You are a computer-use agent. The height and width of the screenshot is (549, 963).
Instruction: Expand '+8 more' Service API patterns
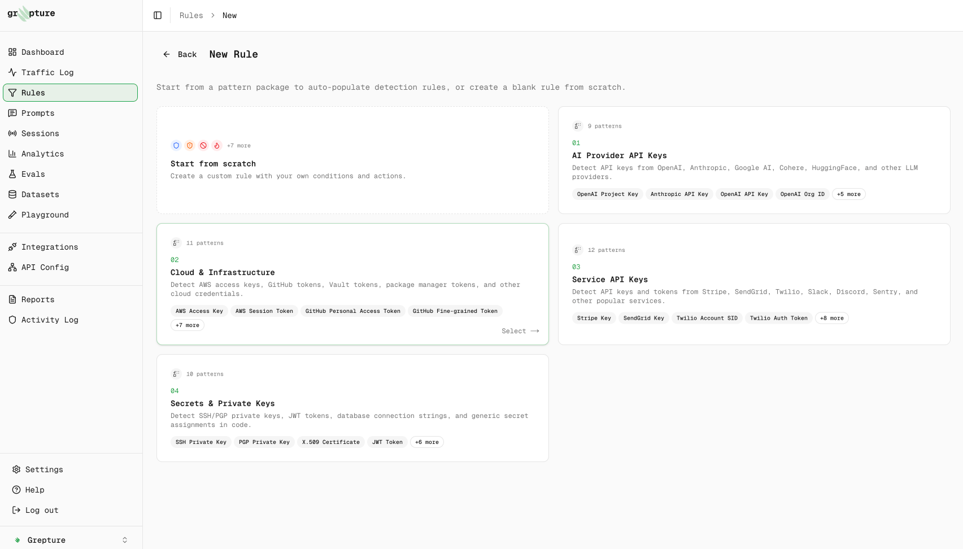tap(831, 318)
